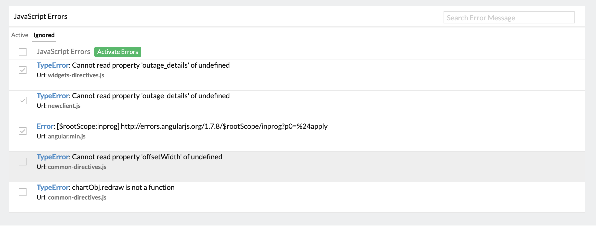This screenshot has height=226, width=596.
Task: Open the 'offsetWidth' TypeError link
Action: tap(53, 157)
